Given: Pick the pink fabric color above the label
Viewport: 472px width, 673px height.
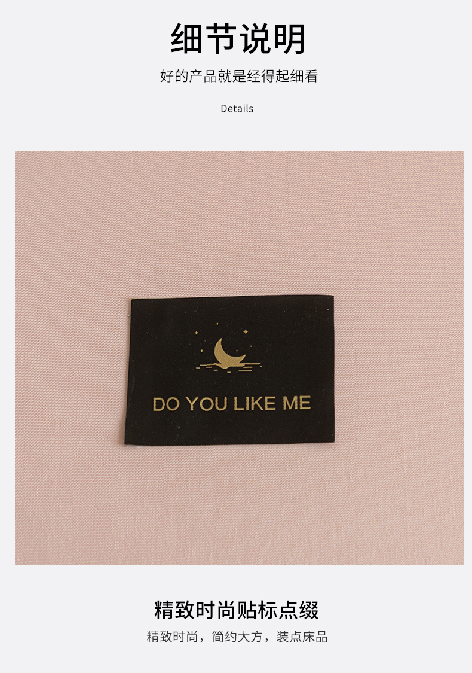Looking at the screenshot, I should [x=239, y=223].
